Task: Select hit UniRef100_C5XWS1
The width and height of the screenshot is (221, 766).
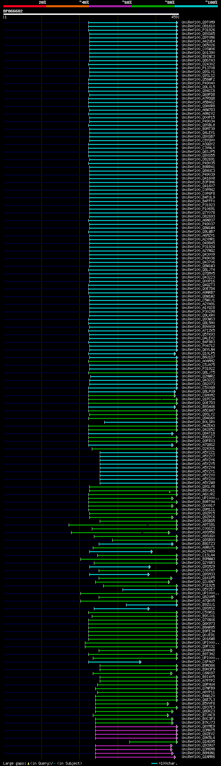Action: [x=198, y=612]
